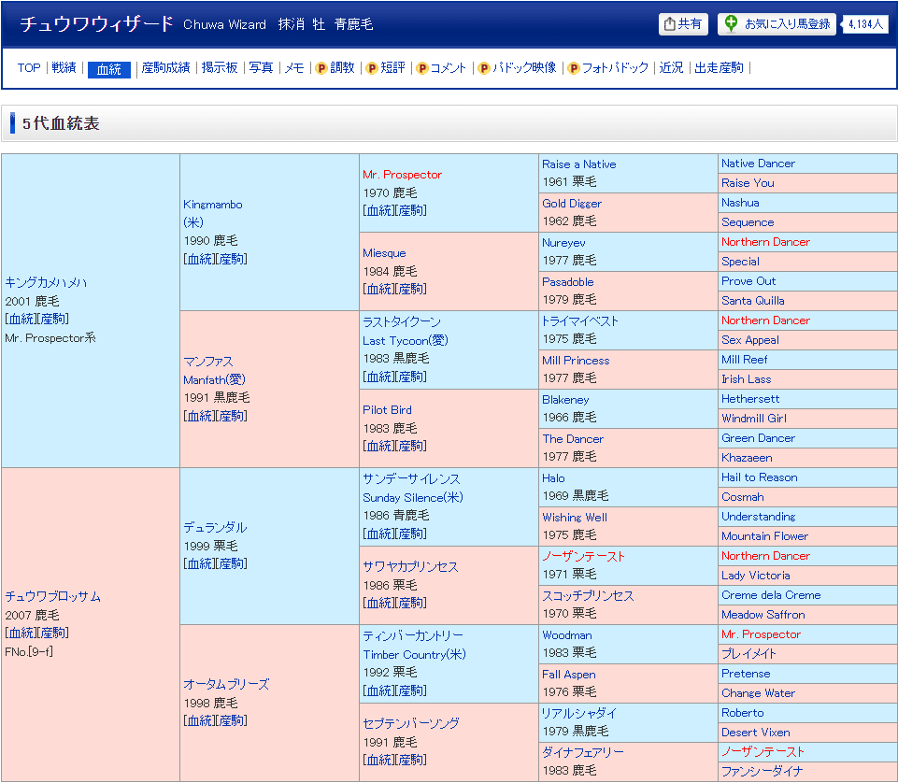This screenshot has height=783, width=898.
Task: Click the premium P icon beside フォトパドック
Action: pos(573,68)
